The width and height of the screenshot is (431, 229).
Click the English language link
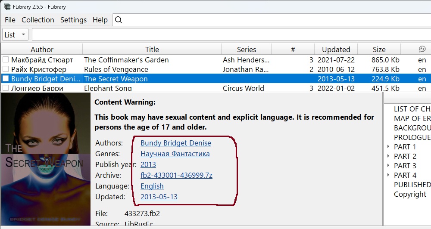152,186
